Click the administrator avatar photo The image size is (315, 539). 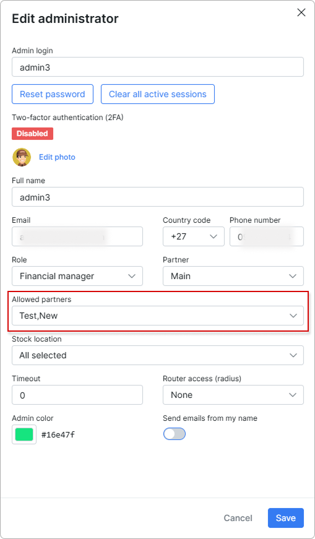point(22,157)
